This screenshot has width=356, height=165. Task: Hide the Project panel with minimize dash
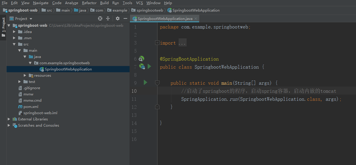tap(125, 19)
